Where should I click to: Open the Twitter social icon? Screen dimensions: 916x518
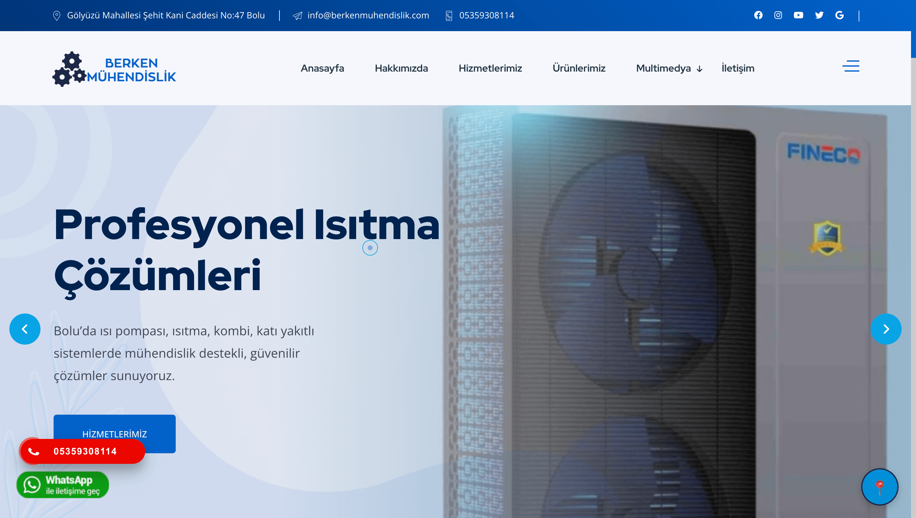click(x=819, y=15)
